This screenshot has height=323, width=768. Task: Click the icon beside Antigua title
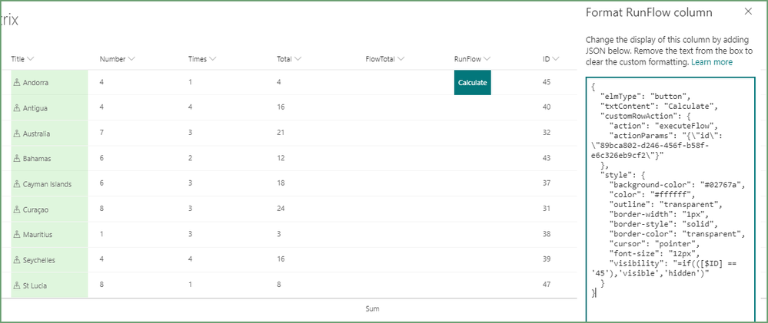click(17, 107)
